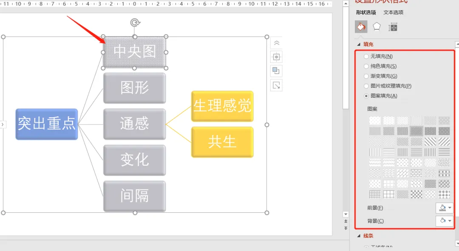Viewport: 459px width, 251px height.
Task: Choose the large confetti pattern swatch
Action: click(444, 163)
